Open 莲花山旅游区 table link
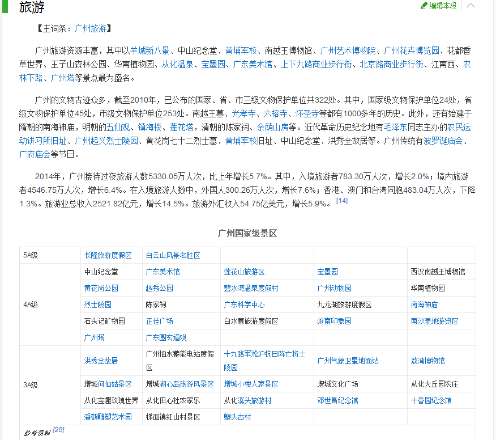Image resolution: width=496 pixels, height=440 pixels. tap(244, 272)
